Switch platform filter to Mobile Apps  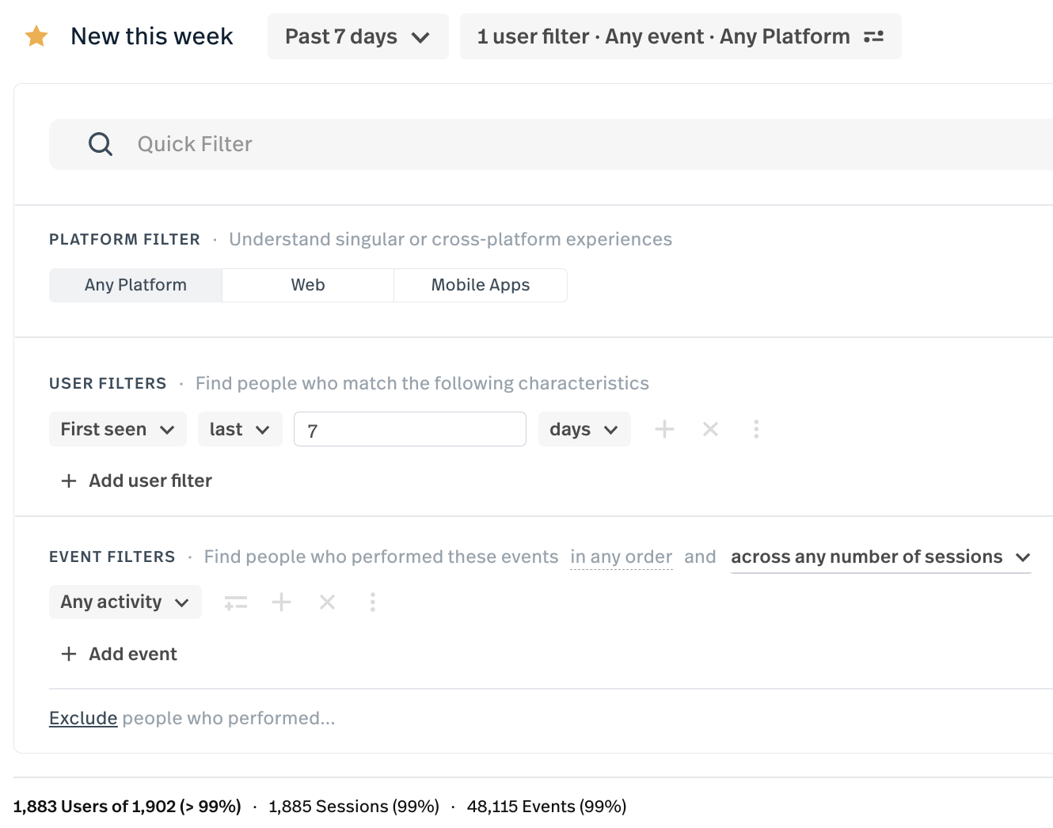pyautogui.click(x=480, y=285)
